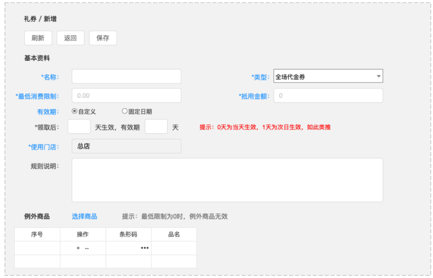
Task: Click the 有效期 days input before 天
Action: pos(156,126)
